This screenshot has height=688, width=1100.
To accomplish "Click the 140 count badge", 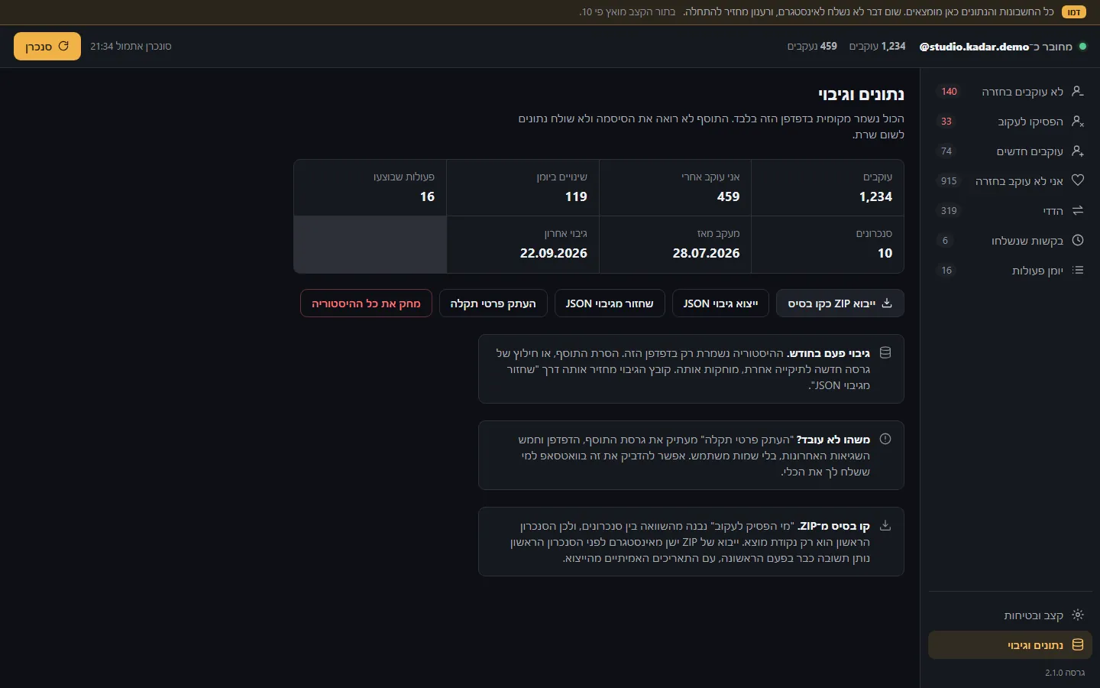I will 949,92.
